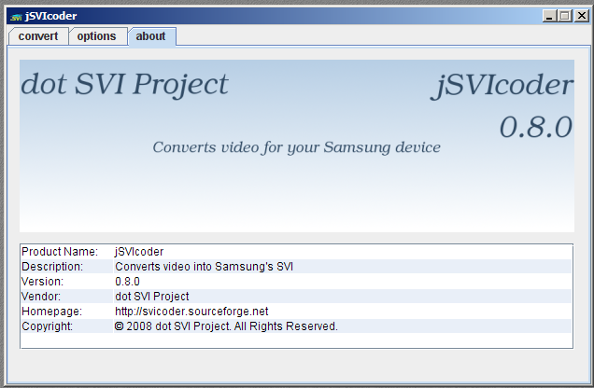
Task: Close the jSVIcoder window
Action: [x=581, y=16]
